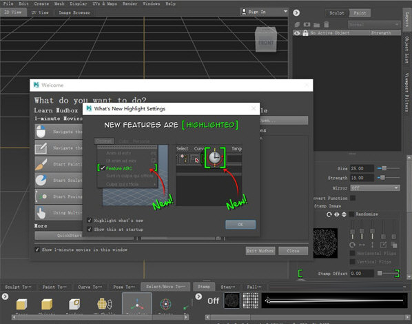Open the Start Sculpting movie

coord(59,180)
